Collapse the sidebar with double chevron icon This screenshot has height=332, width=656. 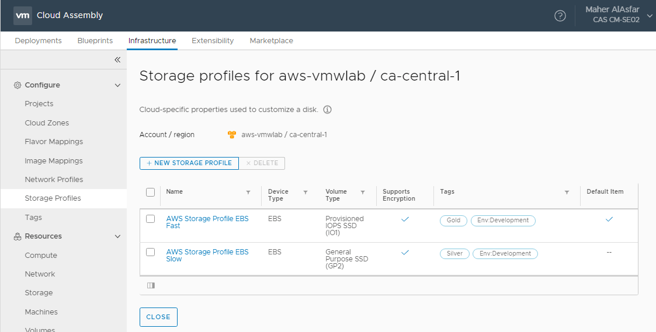pyautogui.click(x=117, y=60)
